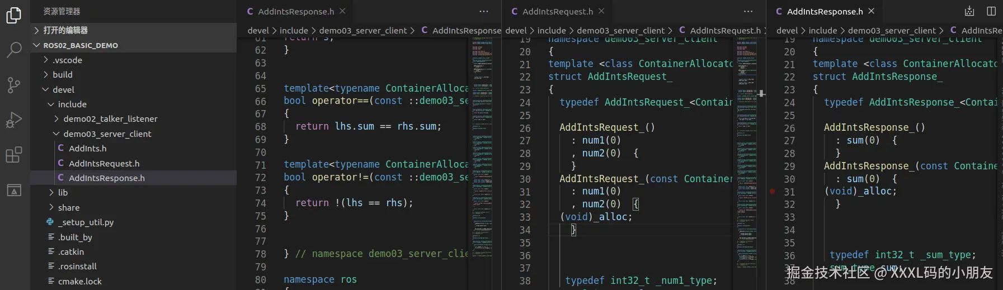Screen dimensions: 1003x290
Task: Place cursor on 'return lhs.sum == rhs.sum;' line
Action: tap(368, 126)
